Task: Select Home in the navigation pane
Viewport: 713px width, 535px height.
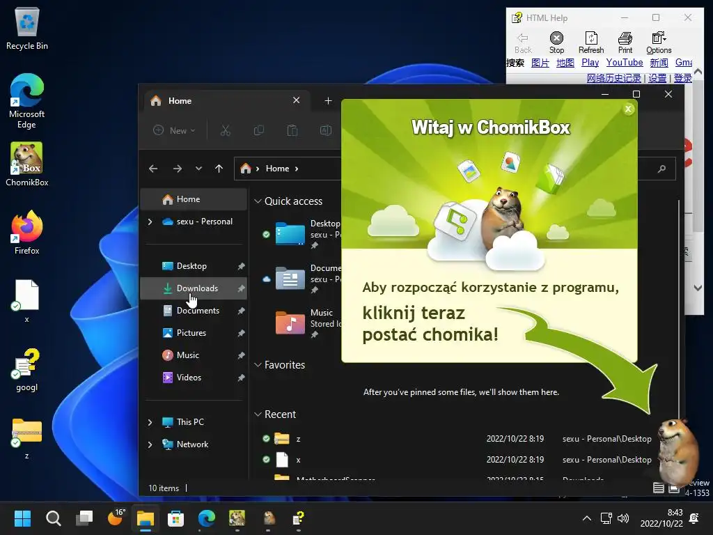Action: click(x=194, y=199)
